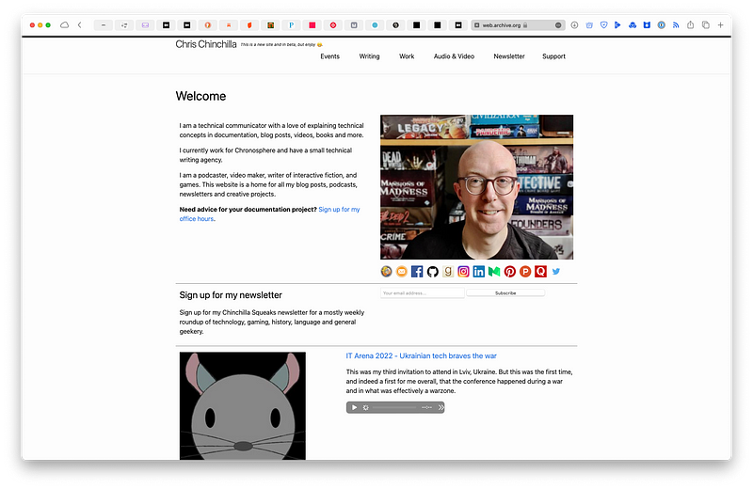The image size is (753, 489).
Task: Switch to the Brave lion pinned tab
Action: click(249, 25)
